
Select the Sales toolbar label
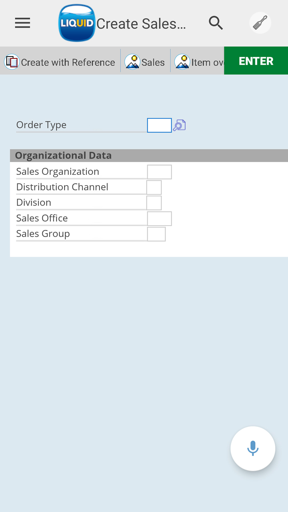point(153,62)
